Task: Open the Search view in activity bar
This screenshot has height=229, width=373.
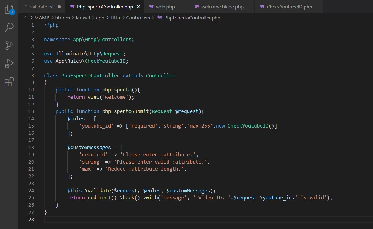Action: (x=9, y=27)
